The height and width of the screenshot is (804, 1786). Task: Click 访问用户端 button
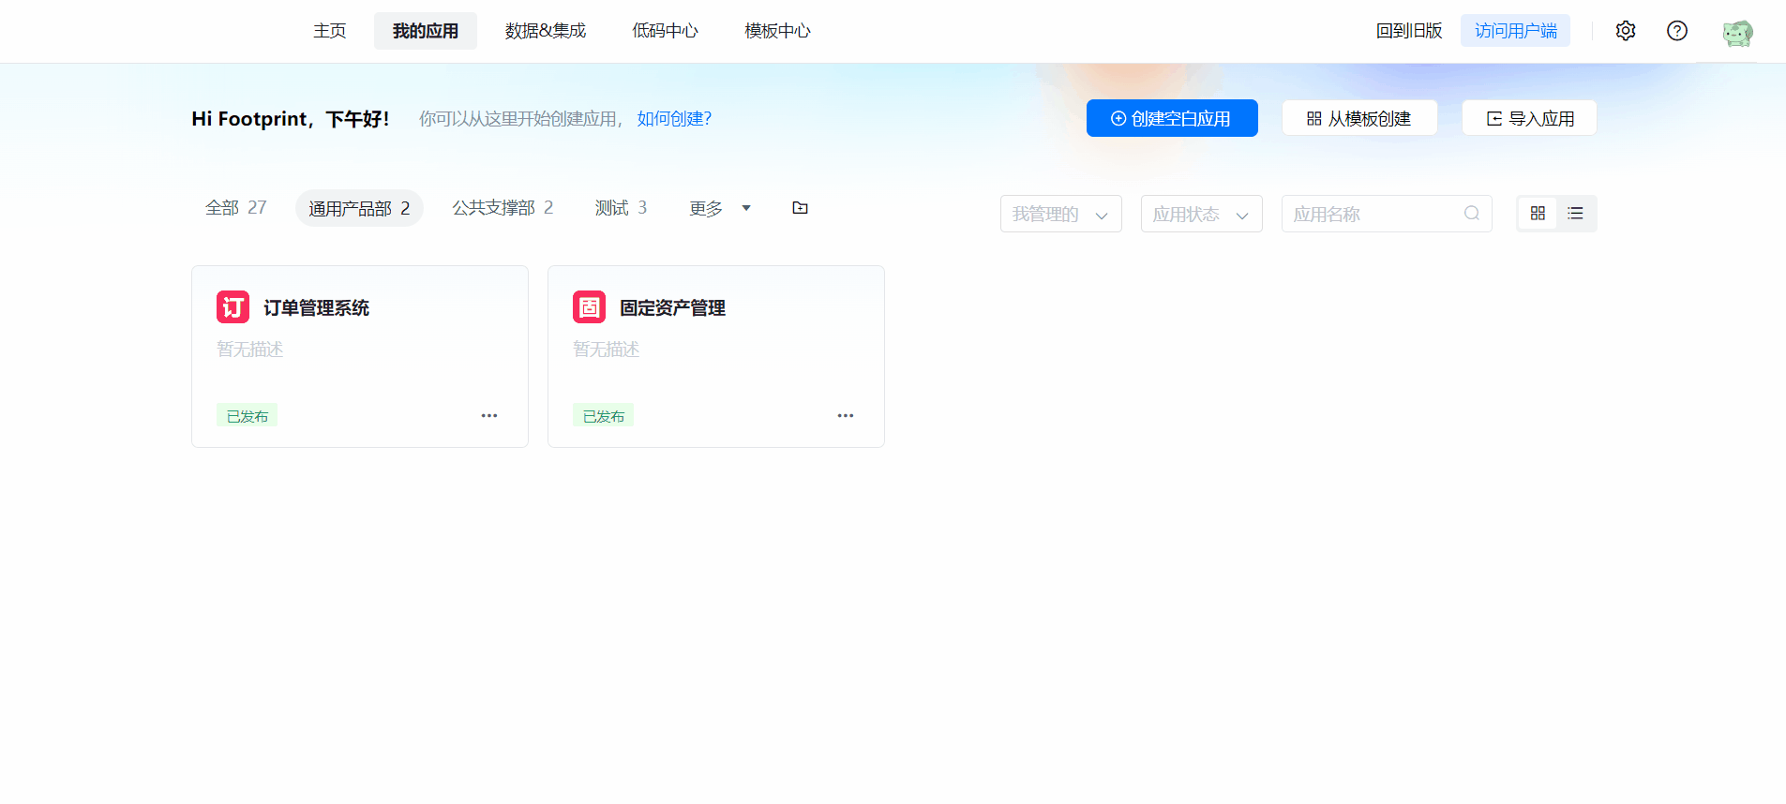click(x=1516, y=31)
